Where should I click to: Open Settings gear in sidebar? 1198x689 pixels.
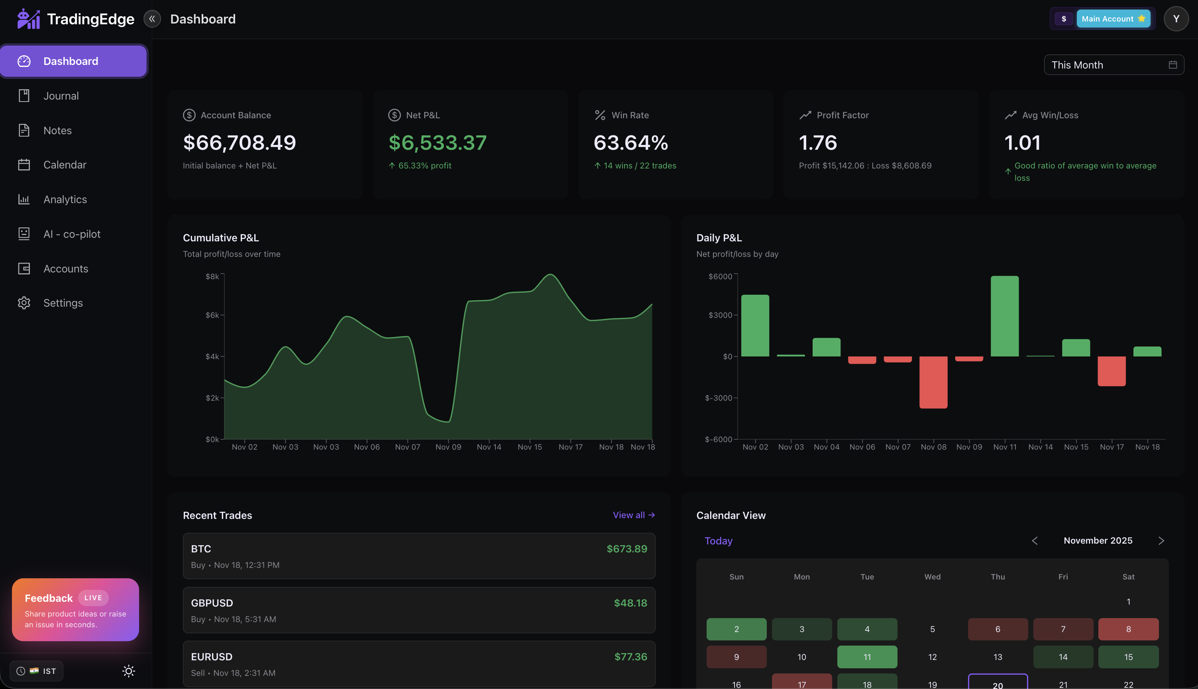24,303
